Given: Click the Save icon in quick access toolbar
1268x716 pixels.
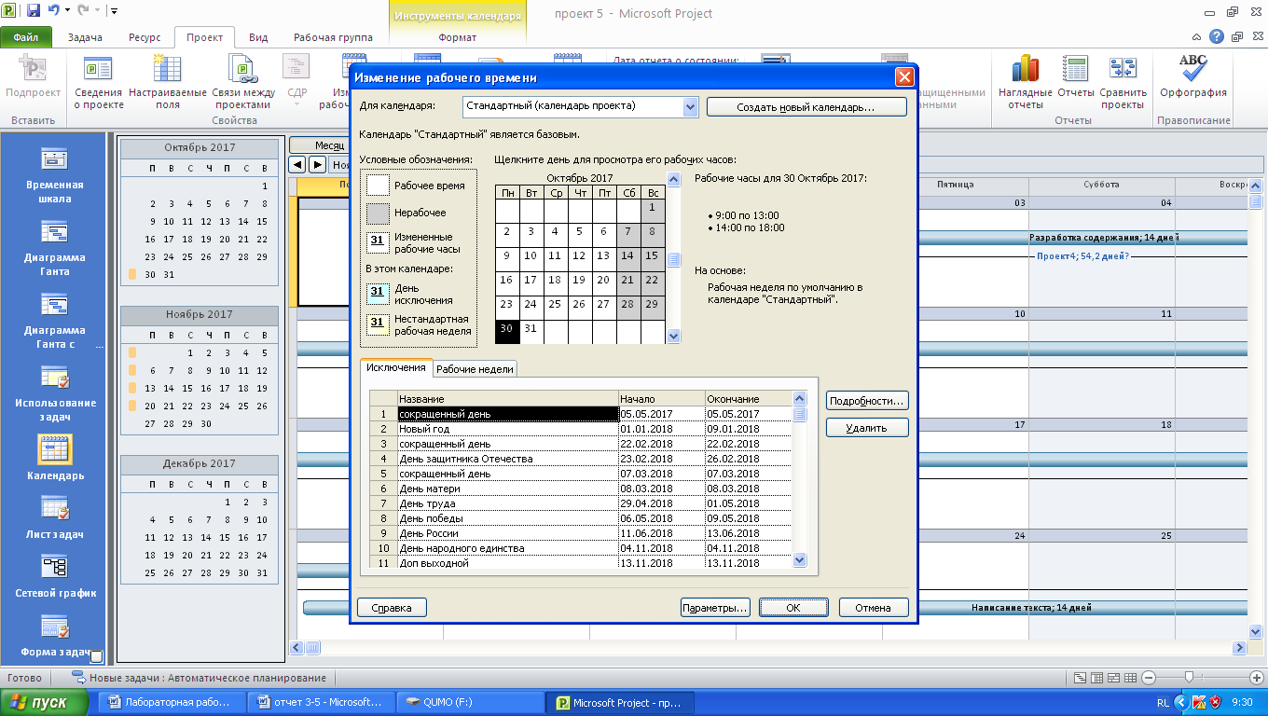Looking at the screenshot, I should tap(34, 11).
